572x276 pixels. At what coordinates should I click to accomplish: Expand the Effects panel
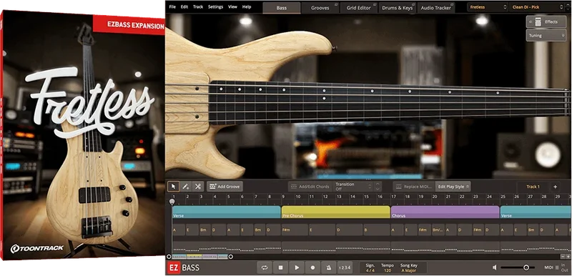(x=546, y=22)
